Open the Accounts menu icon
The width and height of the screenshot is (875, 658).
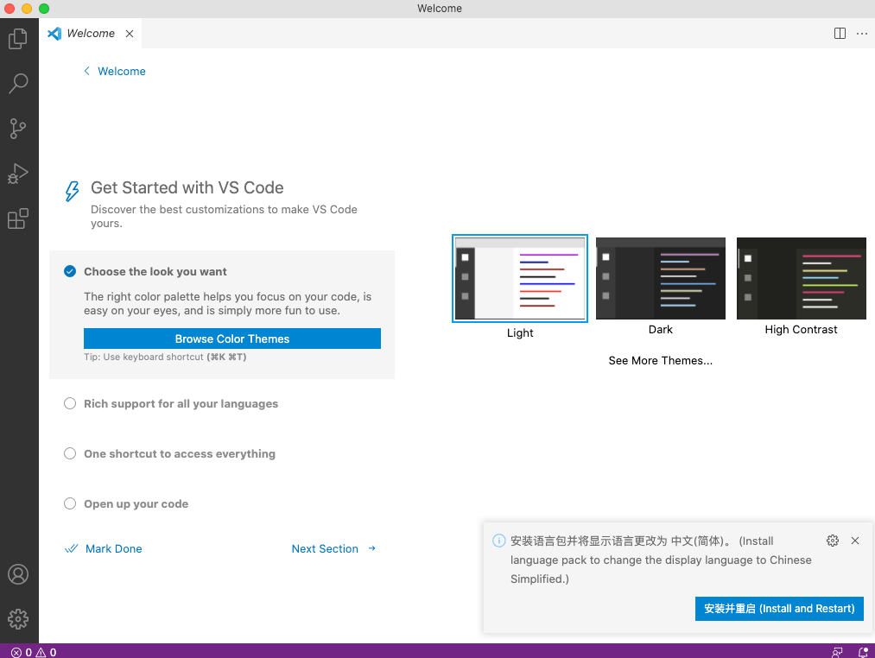[x=18, y=574]
